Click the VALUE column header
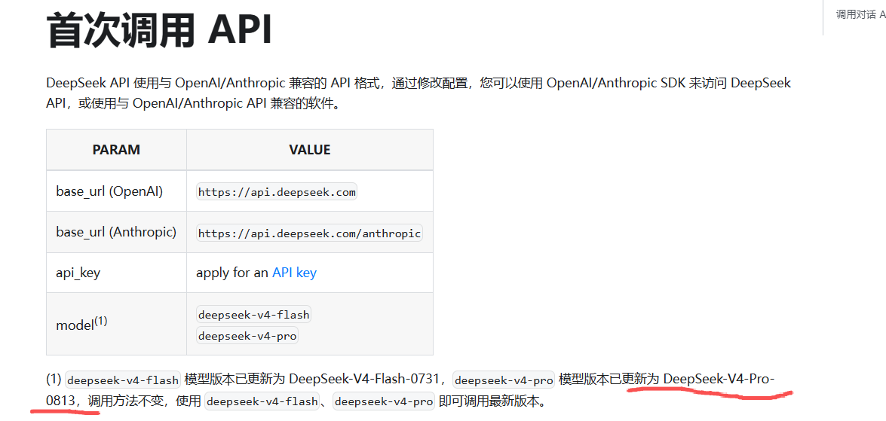 point(310,150)
